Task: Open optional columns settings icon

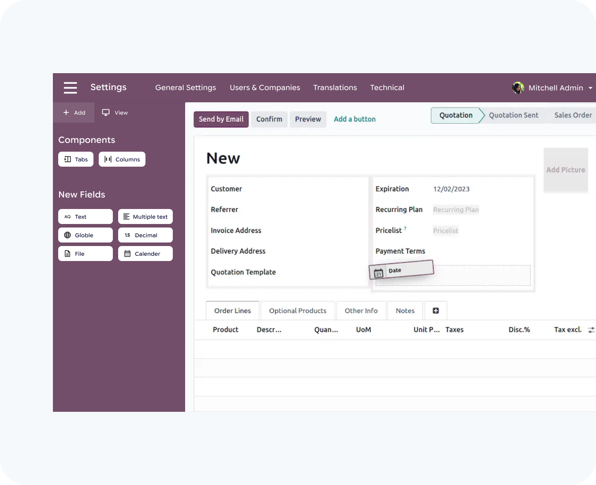Action: [591, 330]
